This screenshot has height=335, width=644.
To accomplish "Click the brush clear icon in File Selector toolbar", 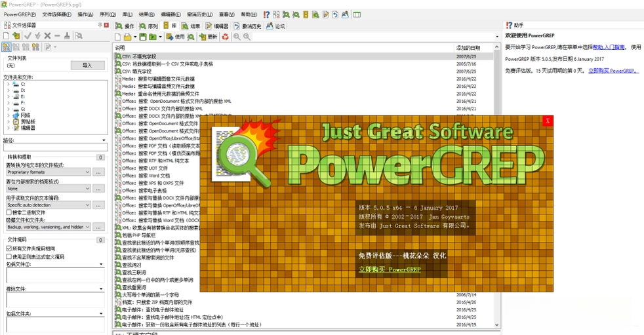I will (67, 36).
